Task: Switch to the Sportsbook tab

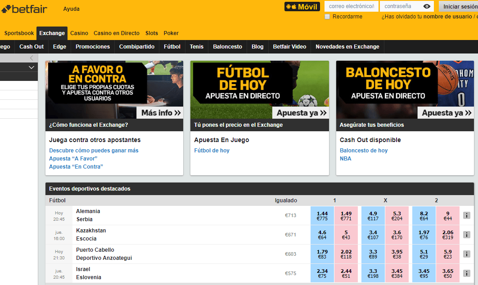Action: pos(19,33)
